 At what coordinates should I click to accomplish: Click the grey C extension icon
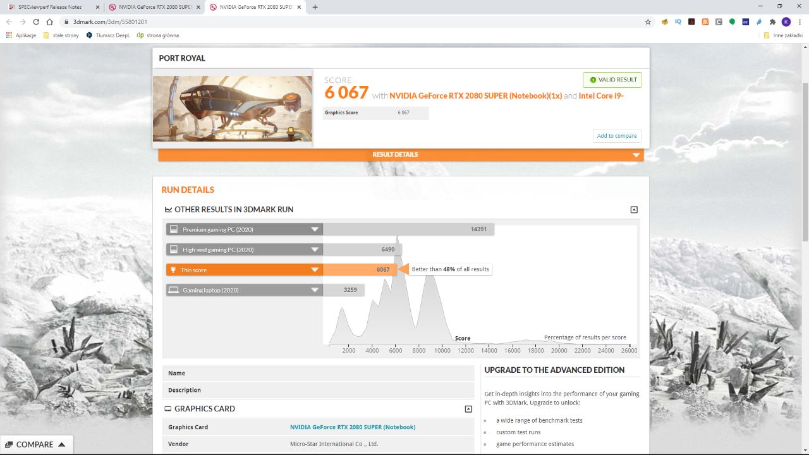coord(719,21)
